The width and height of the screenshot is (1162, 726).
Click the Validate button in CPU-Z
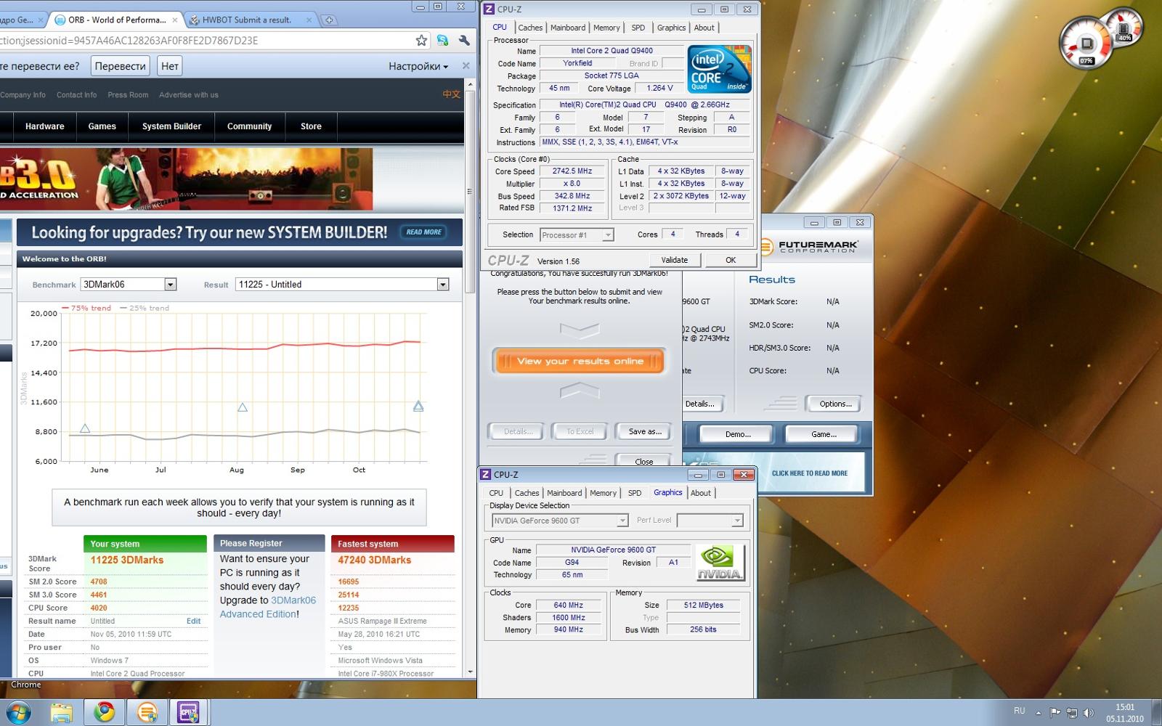pos(675,260)
